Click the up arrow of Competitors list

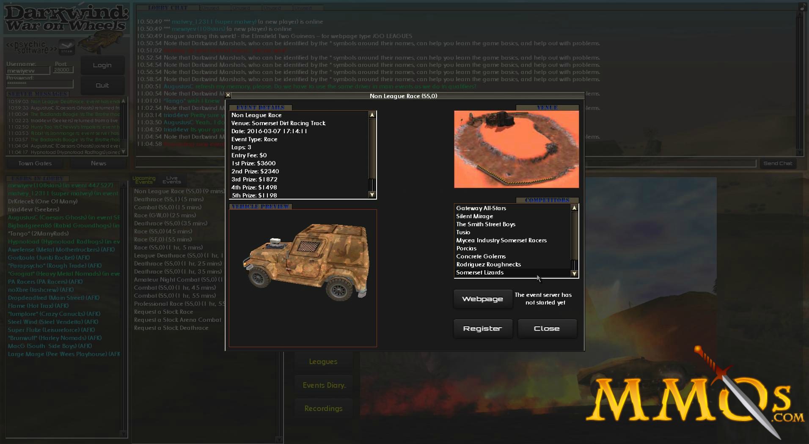(574, 208)
